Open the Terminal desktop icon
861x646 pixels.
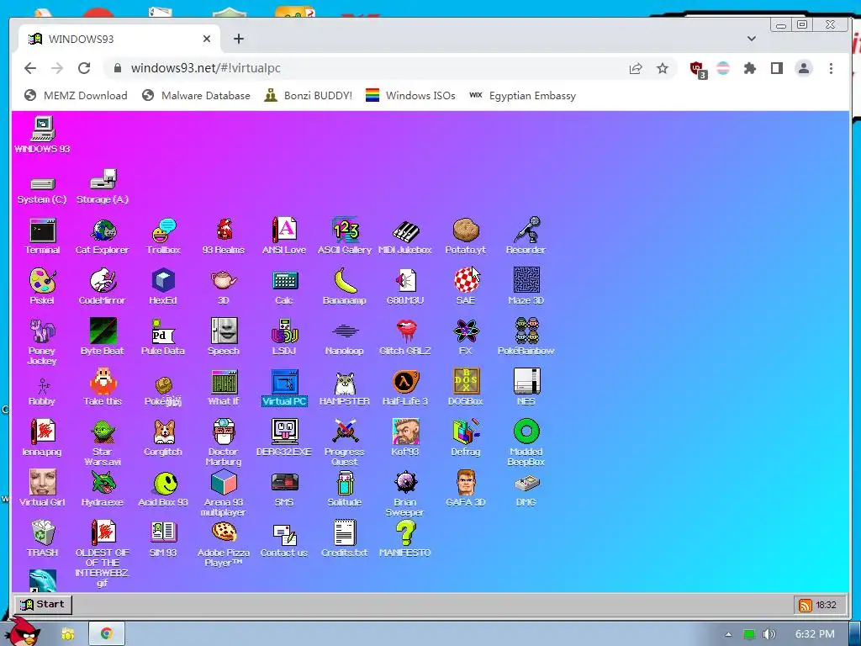click(x=42, y=236)
